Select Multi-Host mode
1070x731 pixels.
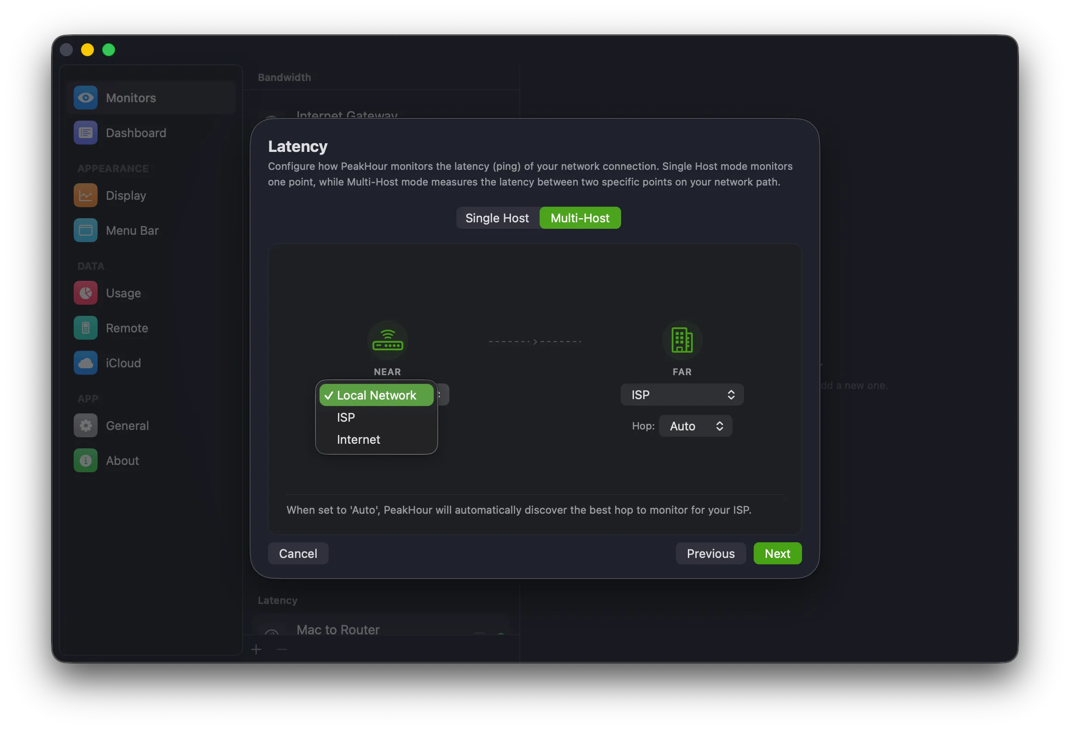pyautogui.click(x=580, y=218)
